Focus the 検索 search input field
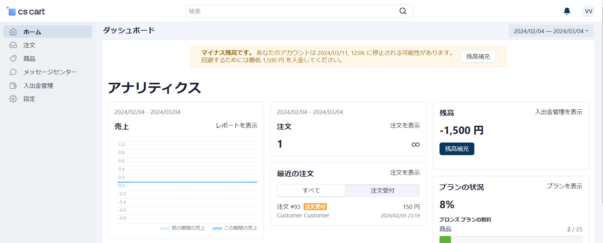Image resolution: width=603 pixels, height=243 pixels. (299, 11)
